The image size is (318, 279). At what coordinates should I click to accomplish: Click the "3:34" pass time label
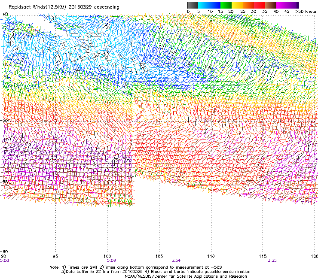(x=176, y=261)
